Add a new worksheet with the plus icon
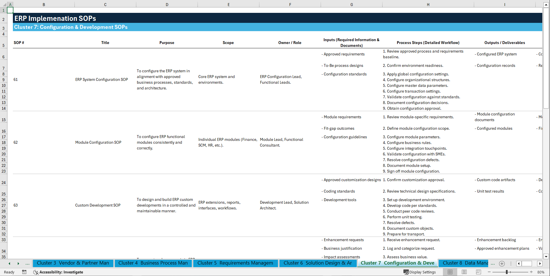550x276 pixels. [x=502, y=264]
